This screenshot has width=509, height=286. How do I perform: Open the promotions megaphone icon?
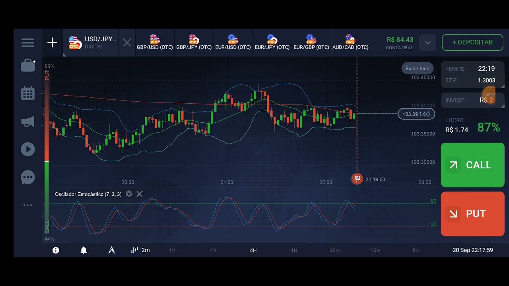point(27,121)
